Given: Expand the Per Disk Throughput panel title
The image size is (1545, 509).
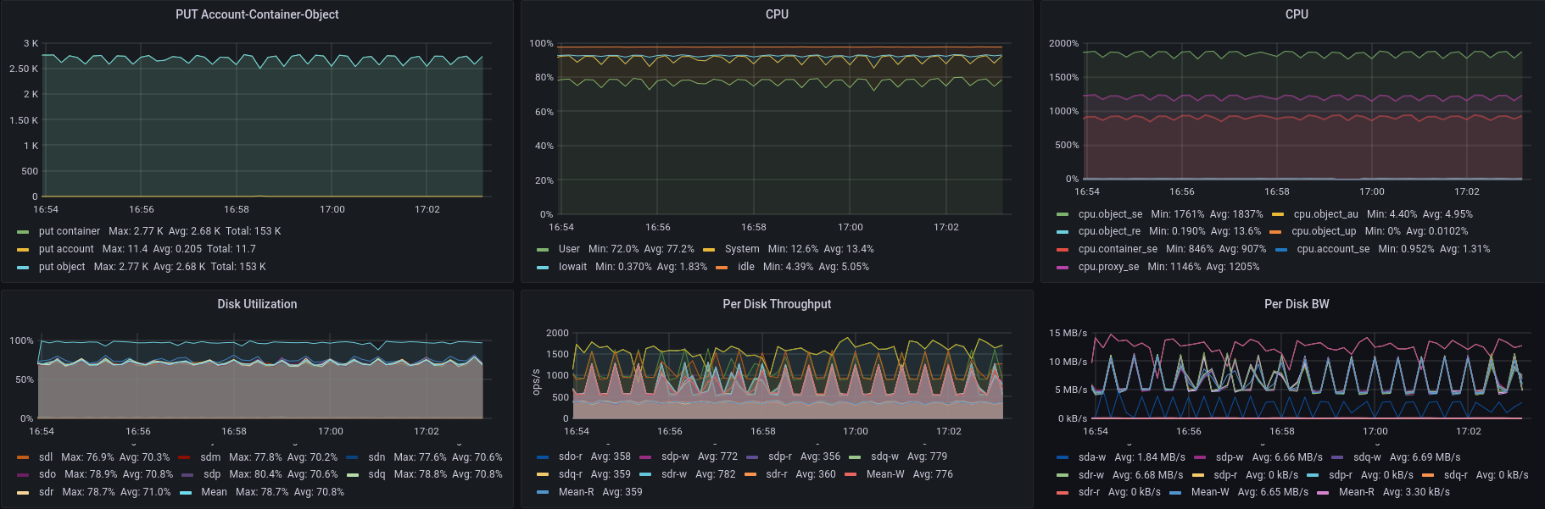Looking at the screenshot, I should (776, 304).
